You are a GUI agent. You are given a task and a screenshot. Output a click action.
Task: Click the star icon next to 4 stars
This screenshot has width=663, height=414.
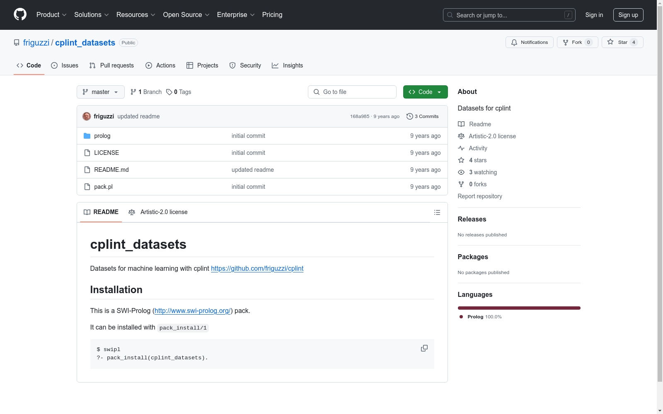(x=461, y=160)
